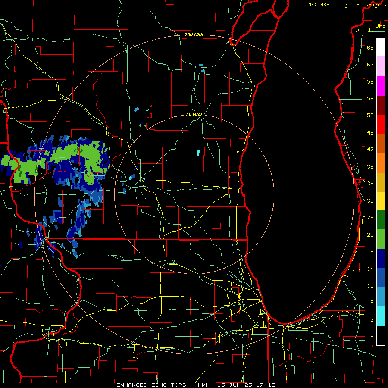
Task: Click the "6" legend value
Action: pos(372,302)
